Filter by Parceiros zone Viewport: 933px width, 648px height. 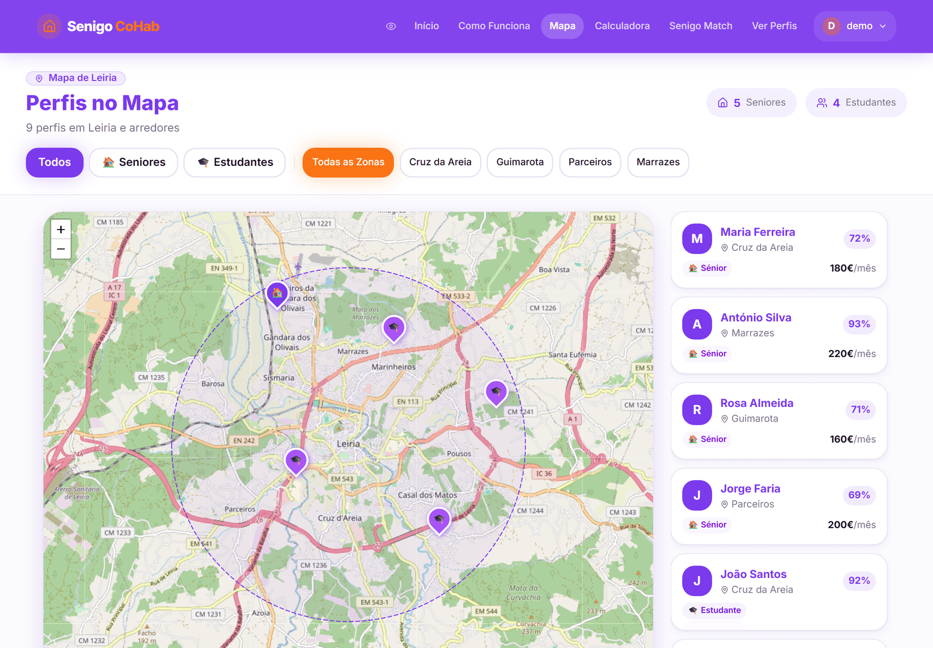[x=590, y=162]
